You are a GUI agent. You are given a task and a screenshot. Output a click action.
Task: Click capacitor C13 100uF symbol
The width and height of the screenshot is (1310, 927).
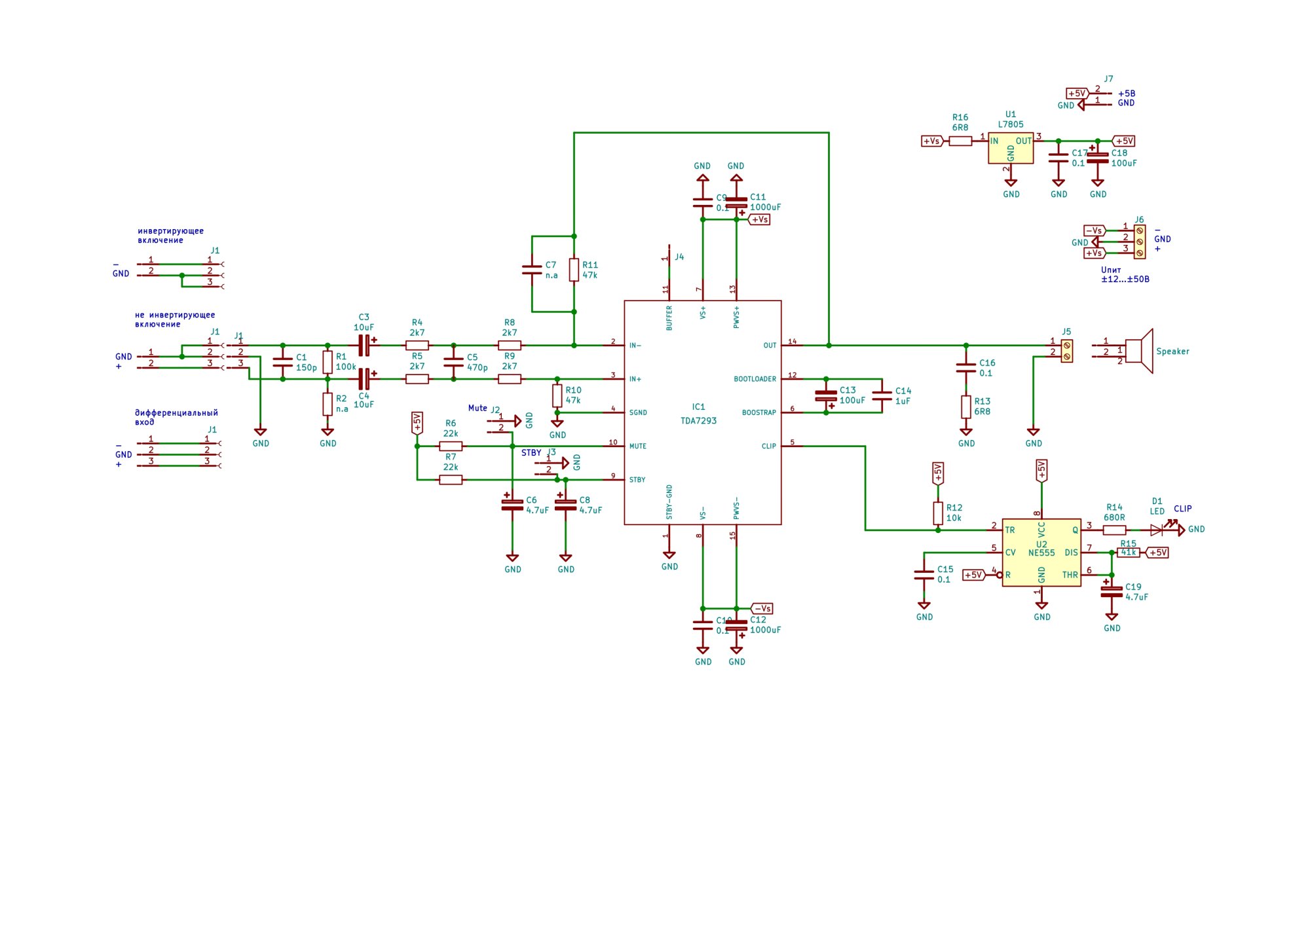tap(825, 395)
